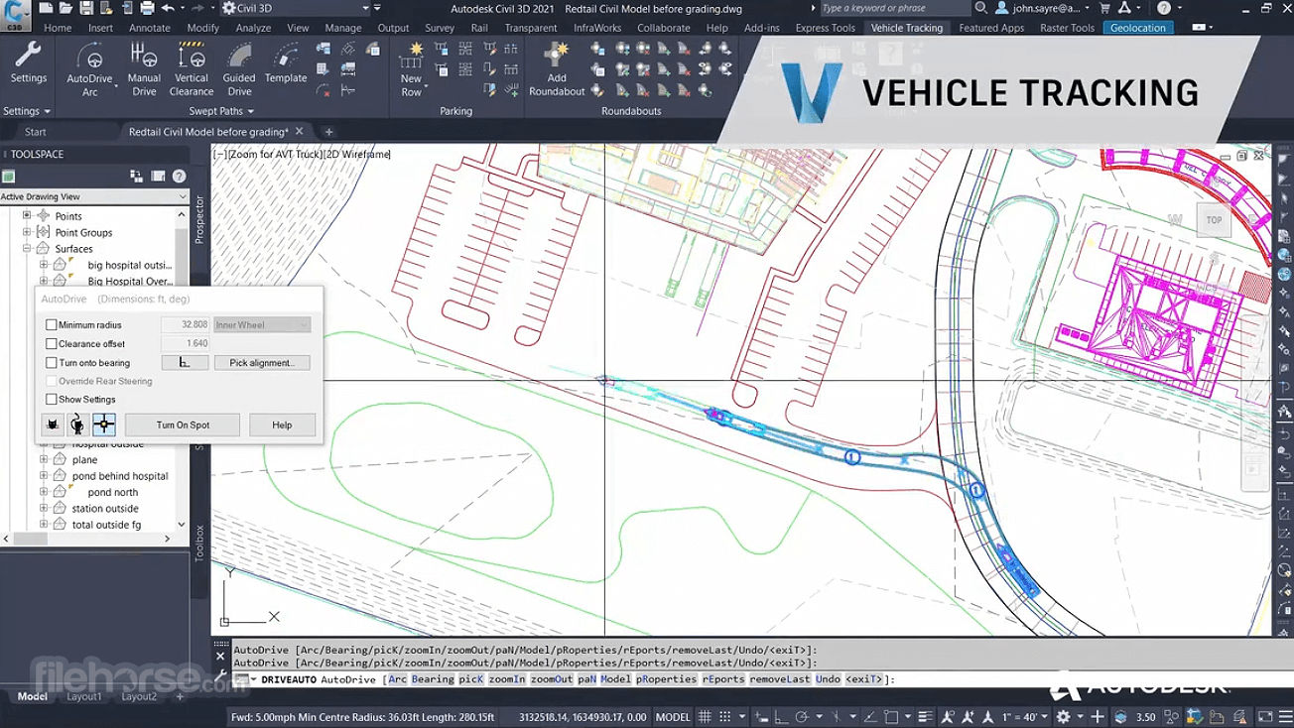Click the Toolspace panorama display icon
The height and width of the screenshot is (728, 1294).
(x=158, y=177)
